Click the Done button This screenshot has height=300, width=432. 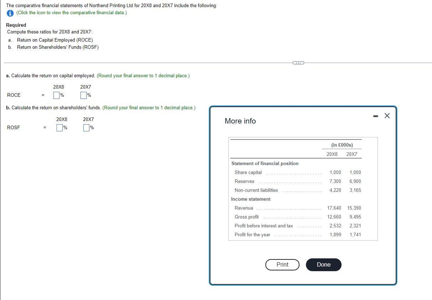(x=324, y=265)
